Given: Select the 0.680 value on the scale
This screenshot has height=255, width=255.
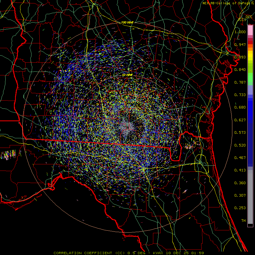Looking at the screenshot, I should pos(240,107).
